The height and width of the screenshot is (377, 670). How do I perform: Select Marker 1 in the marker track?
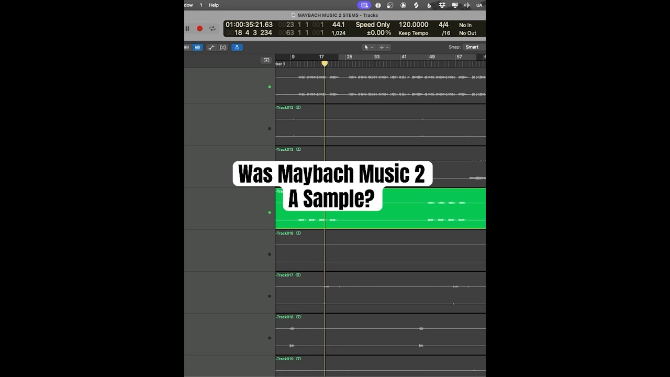tap(281, 64)
